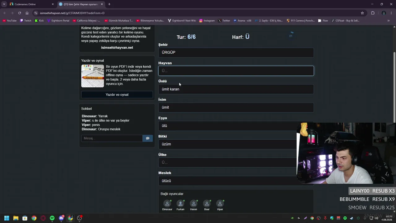Open a new browser tab
The image size is (396, 223).
[x=109, y=4]
